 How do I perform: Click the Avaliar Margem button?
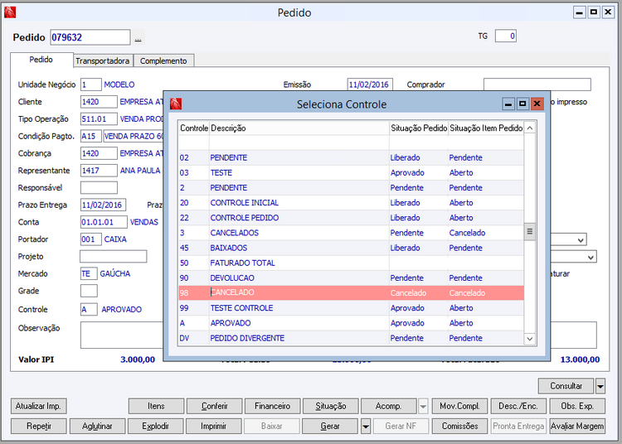tap(577, 427)
